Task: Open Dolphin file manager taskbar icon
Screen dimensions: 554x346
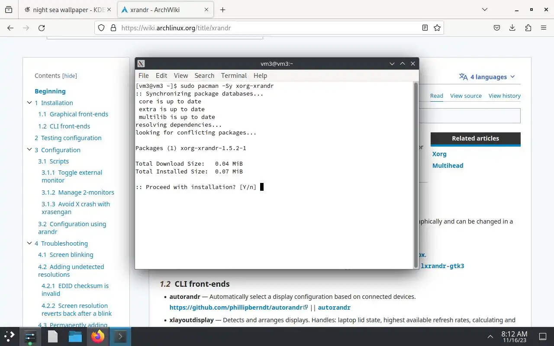Action: [75, 336]
